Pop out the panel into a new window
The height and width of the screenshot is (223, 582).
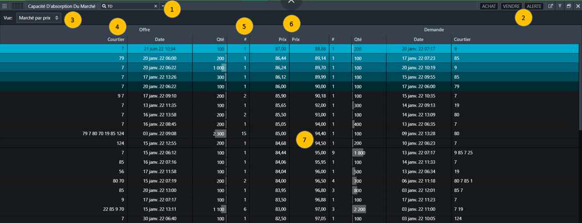(550, 6)
